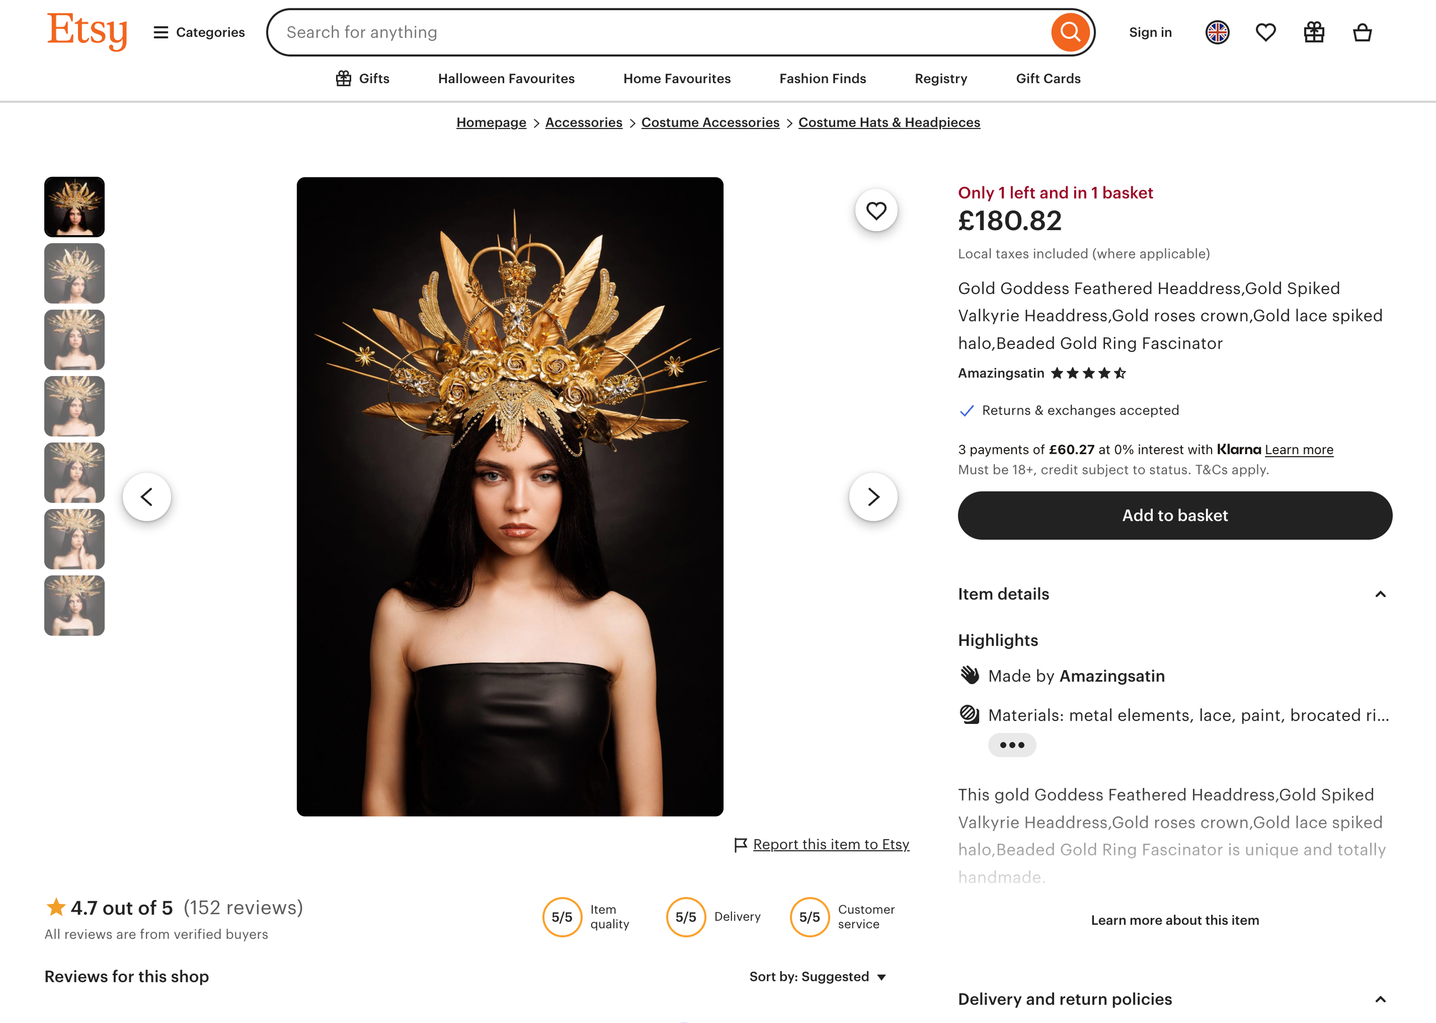Open the Categories menu
1436x1023 pixels.
point(199,32)
